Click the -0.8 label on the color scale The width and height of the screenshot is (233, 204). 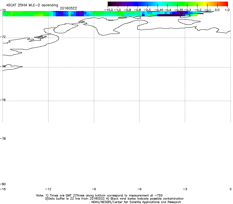tap(128, 10)
